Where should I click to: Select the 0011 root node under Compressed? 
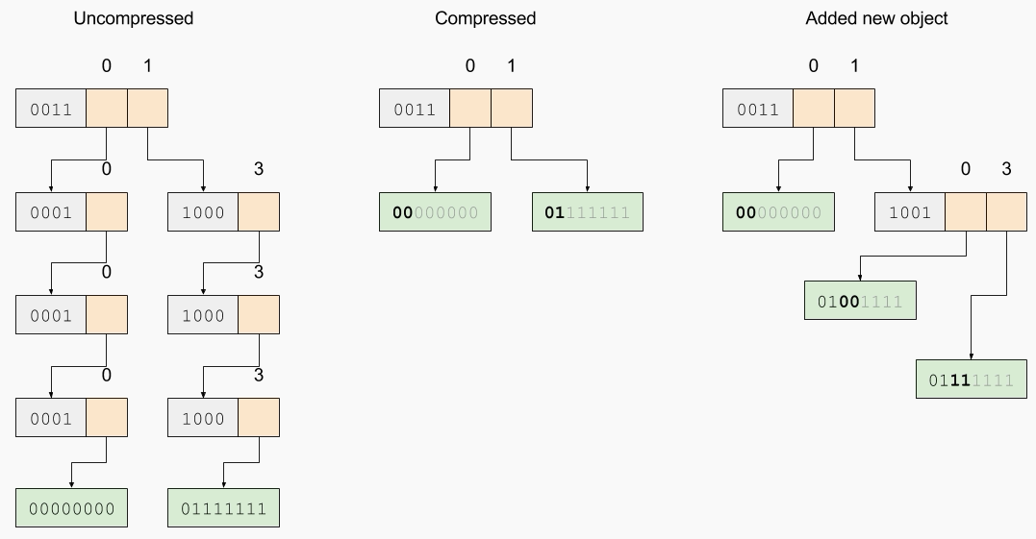pos(415,109)
